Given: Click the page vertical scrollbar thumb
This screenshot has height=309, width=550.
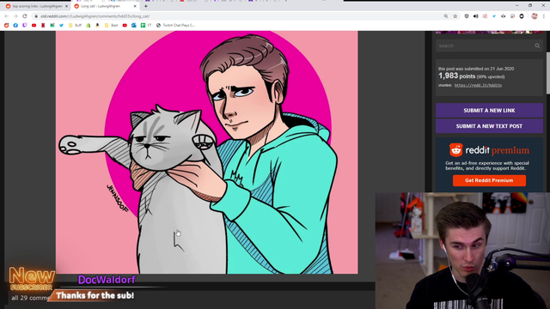Looking at the screenshot, I should [548, 74].
